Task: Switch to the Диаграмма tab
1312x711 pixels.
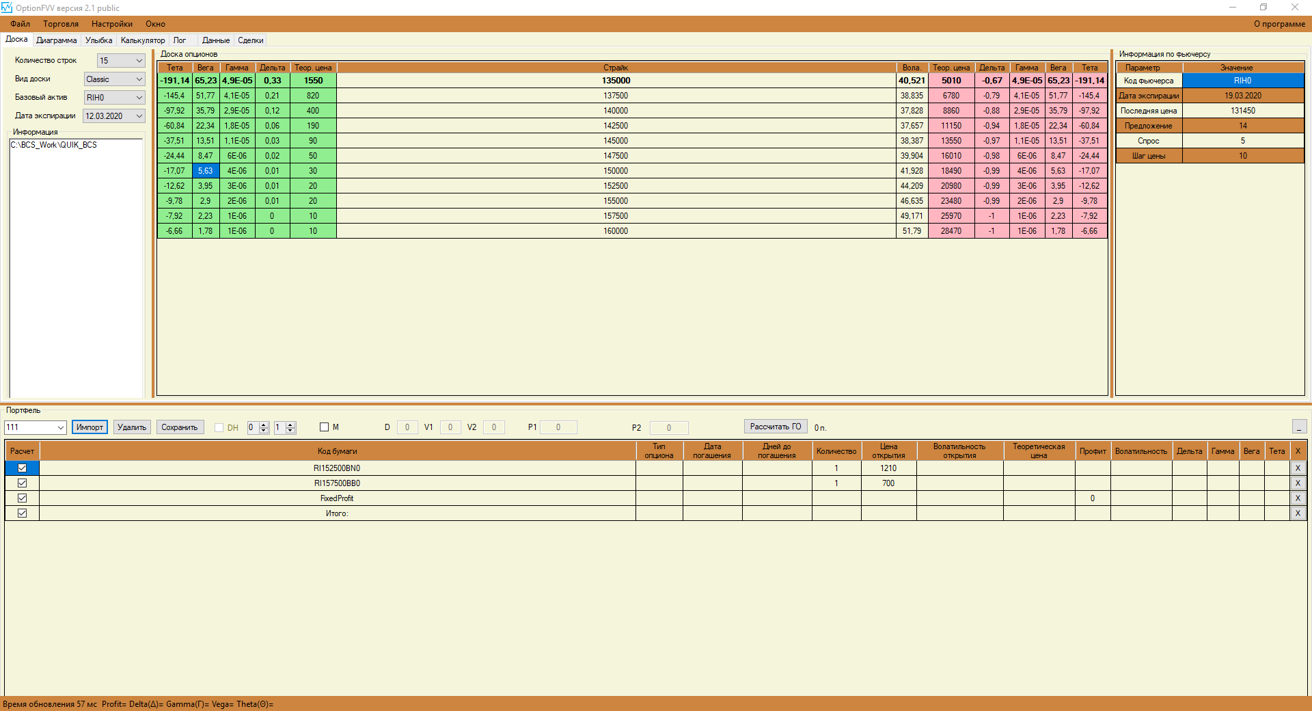Action: (x=57, y=40)
